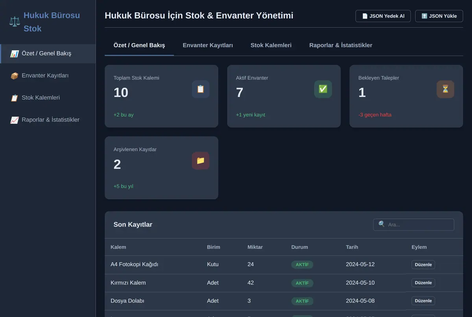The height and width of the screenshot is (317, 472).
Task: Click the magnifier icon in the search box
Action: point(382,224)
